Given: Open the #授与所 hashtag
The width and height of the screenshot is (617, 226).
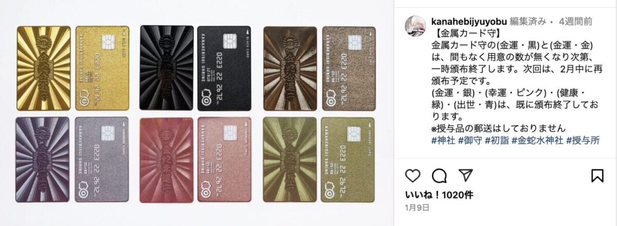Looking at the screenshot, I should [582, 140].
